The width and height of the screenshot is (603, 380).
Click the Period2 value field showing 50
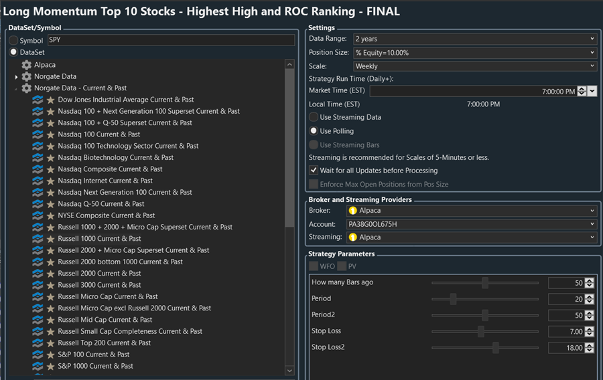click(566, 316)
